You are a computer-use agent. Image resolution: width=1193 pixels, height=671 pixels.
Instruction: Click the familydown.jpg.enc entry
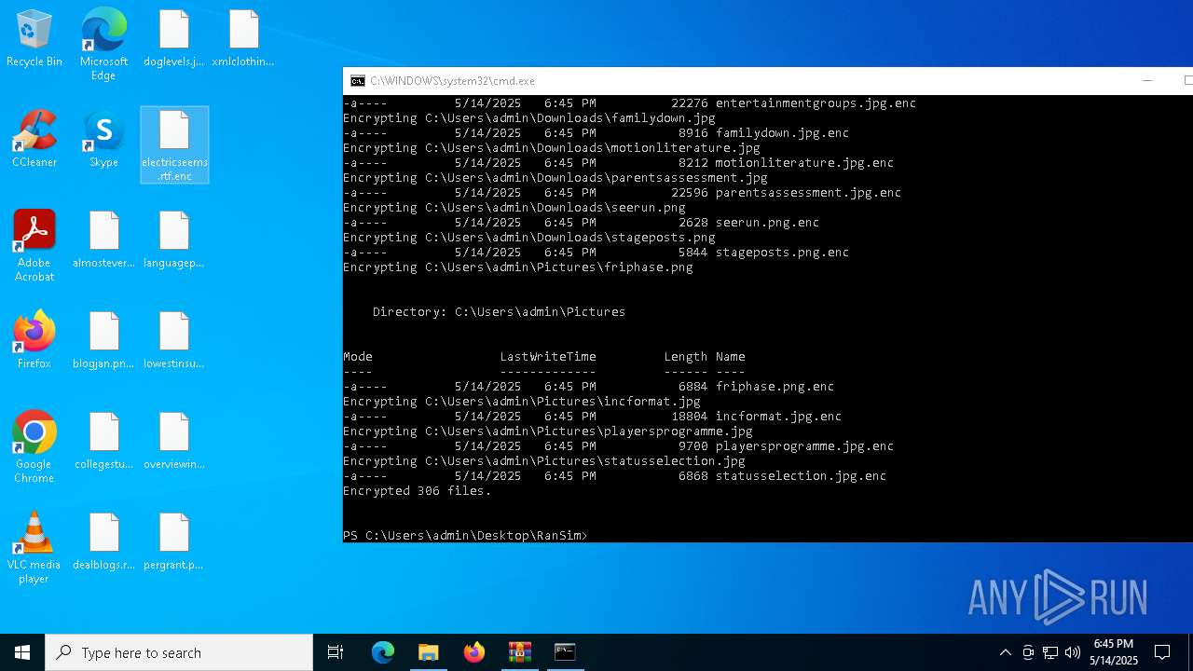tap(782, 133)
